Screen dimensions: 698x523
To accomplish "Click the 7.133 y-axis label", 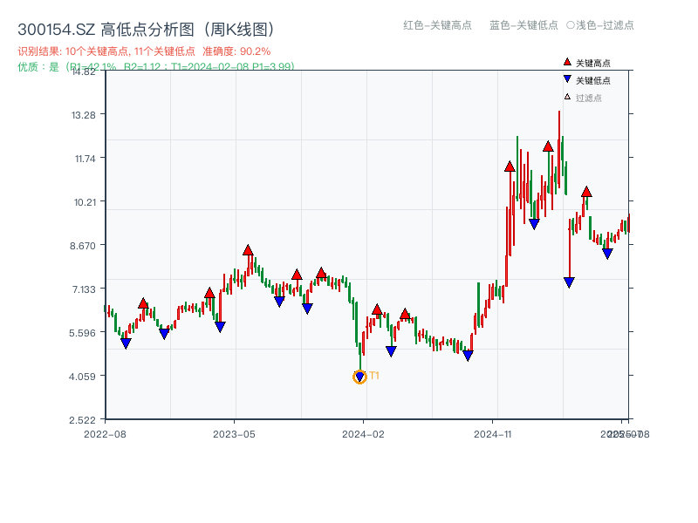I will (x=84, y=289).
